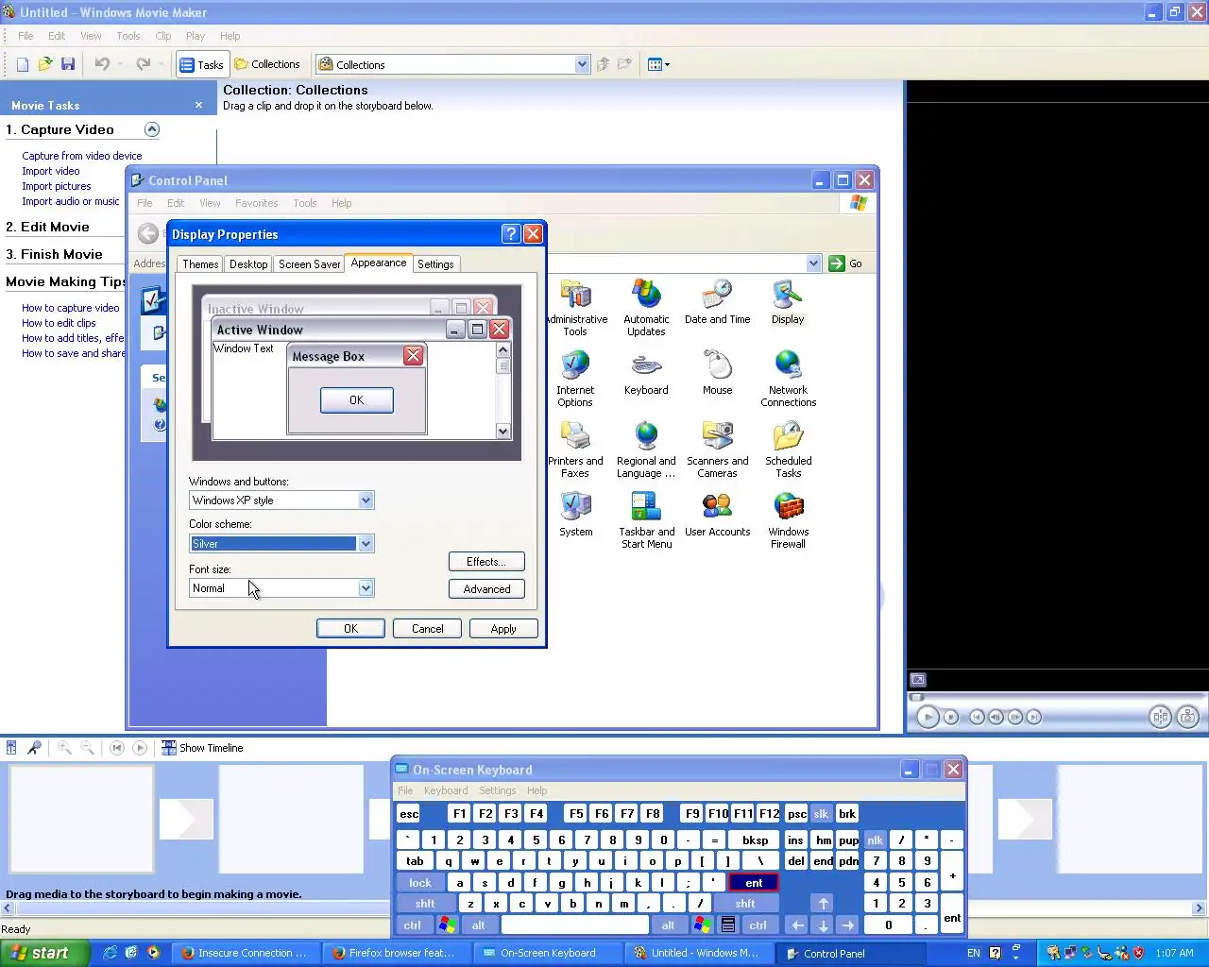
Task: Click Capture from video device link
Action: 82,156
